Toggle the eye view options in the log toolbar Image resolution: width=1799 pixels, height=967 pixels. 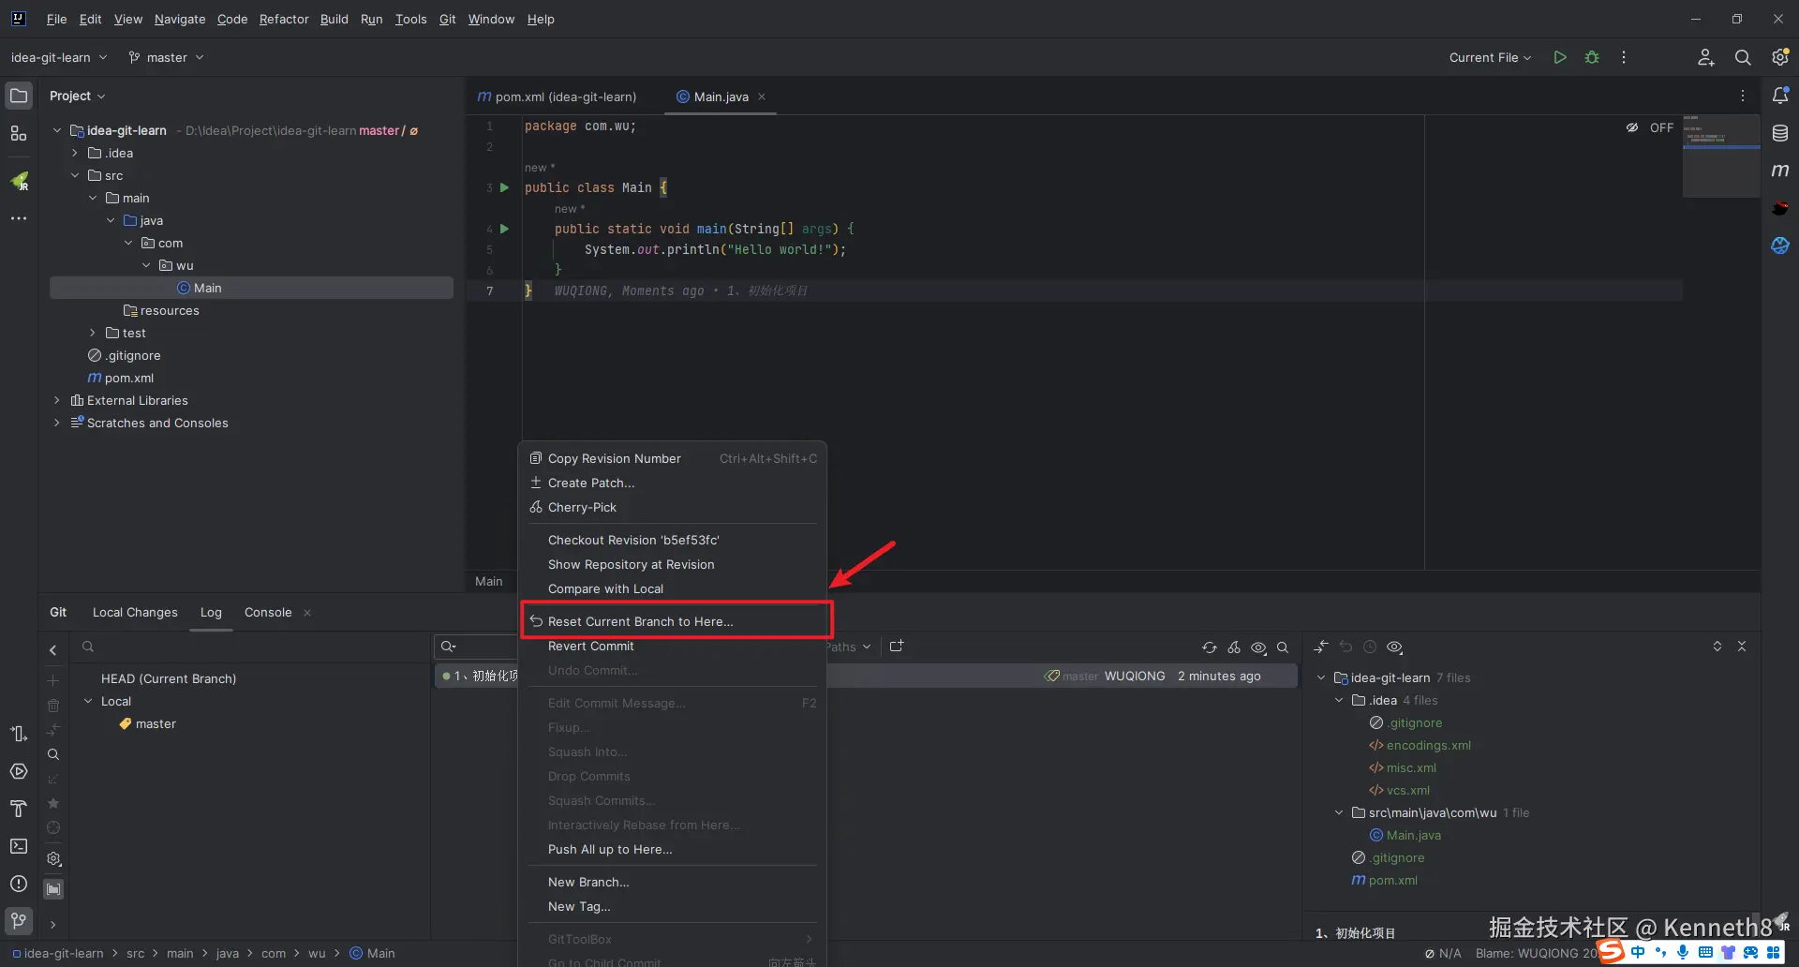[x=1258, y=647]
